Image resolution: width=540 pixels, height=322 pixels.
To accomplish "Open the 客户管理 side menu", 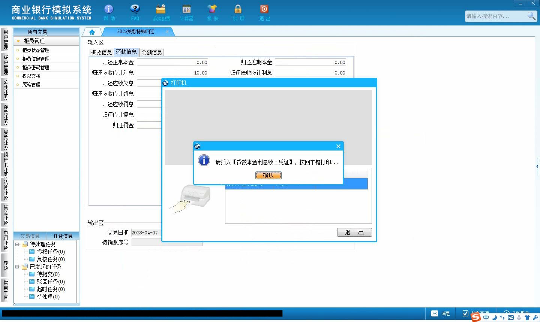I will pyautogui.click(x=5, y=65).
